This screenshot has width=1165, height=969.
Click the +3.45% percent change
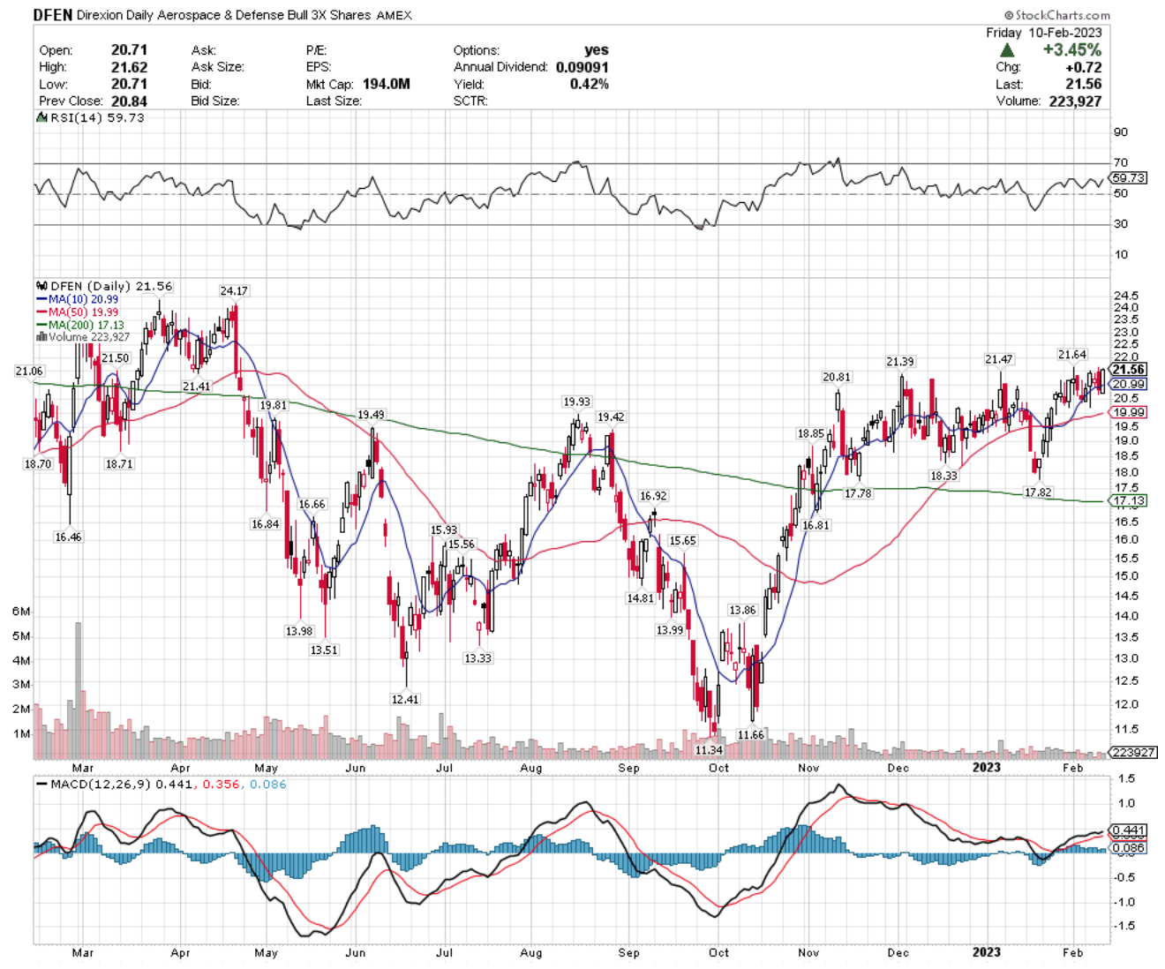(1072, 50)
